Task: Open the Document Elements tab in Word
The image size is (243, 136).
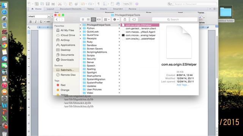Action: [x=71, y=9]
